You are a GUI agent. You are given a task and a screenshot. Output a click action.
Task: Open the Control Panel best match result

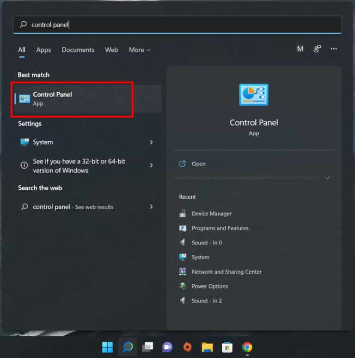88,99
